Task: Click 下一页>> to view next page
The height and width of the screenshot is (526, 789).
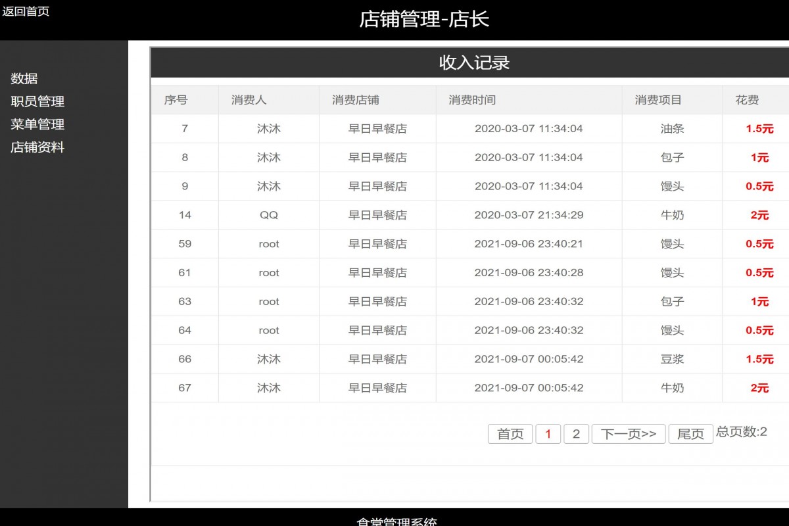Action: (628, 434)
